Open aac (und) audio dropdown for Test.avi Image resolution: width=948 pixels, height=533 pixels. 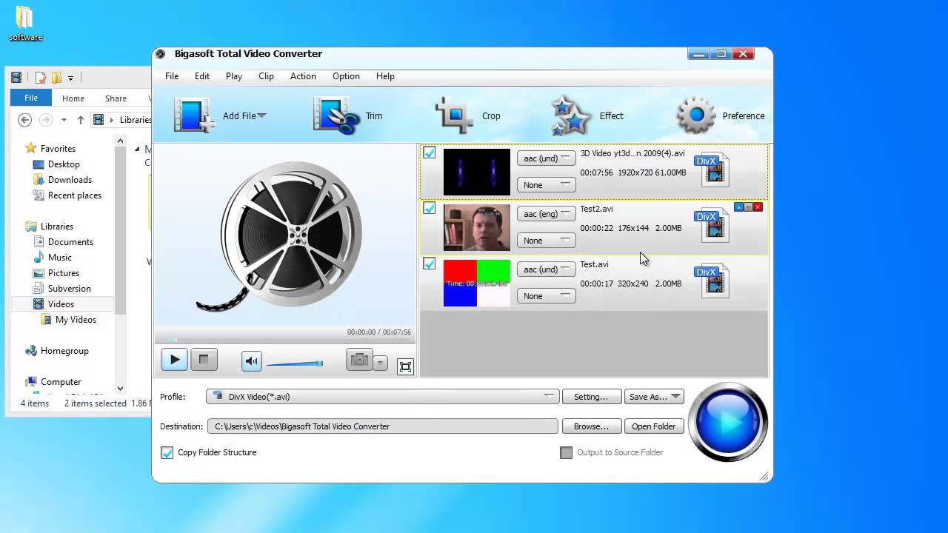tap(546, 269)
